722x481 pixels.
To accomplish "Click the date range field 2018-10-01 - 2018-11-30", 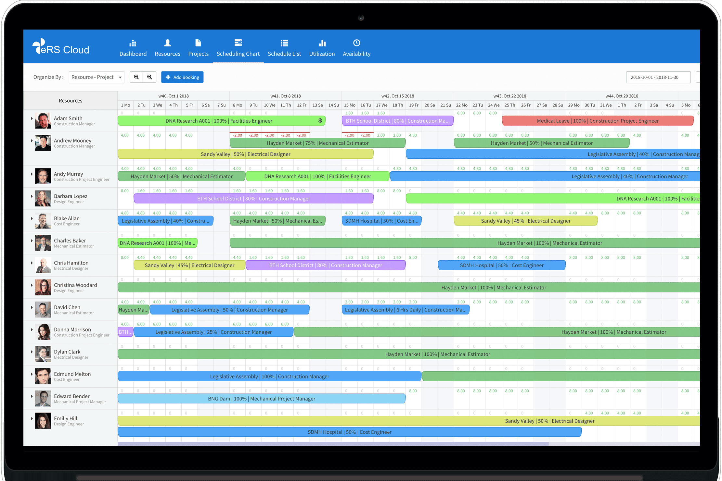I will pos(658,77).
